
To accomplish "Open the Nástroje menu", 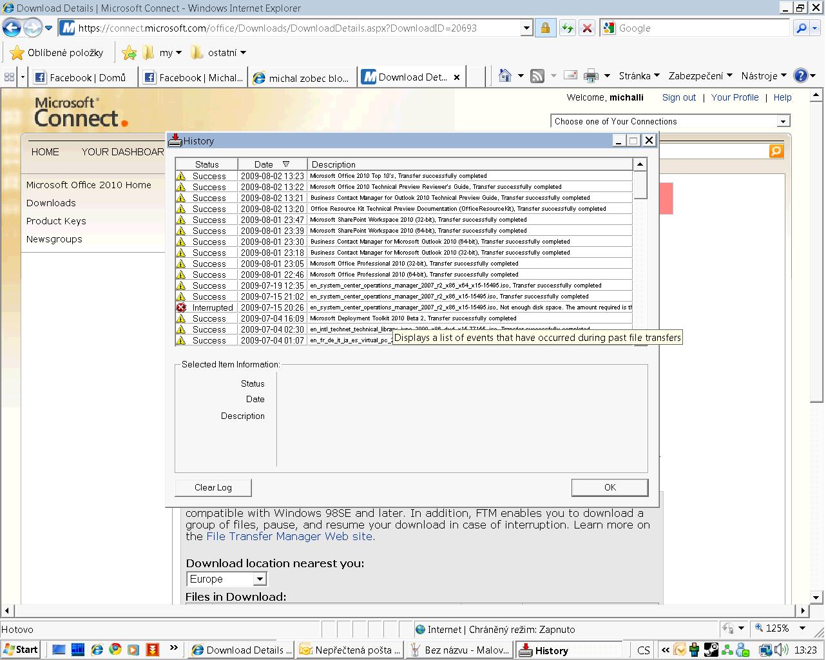I will pyautogui.click(x=764, y=75).
